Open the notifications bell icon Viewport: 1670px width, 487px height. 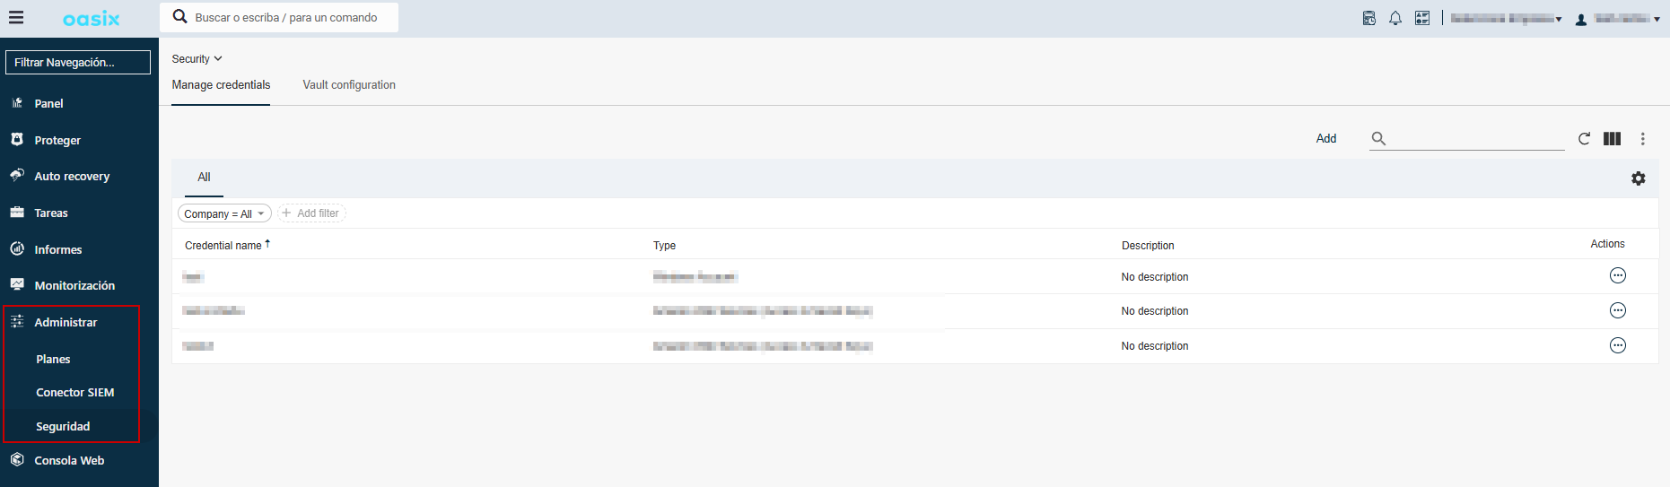pyautogui.click(x=1395, y=18)
